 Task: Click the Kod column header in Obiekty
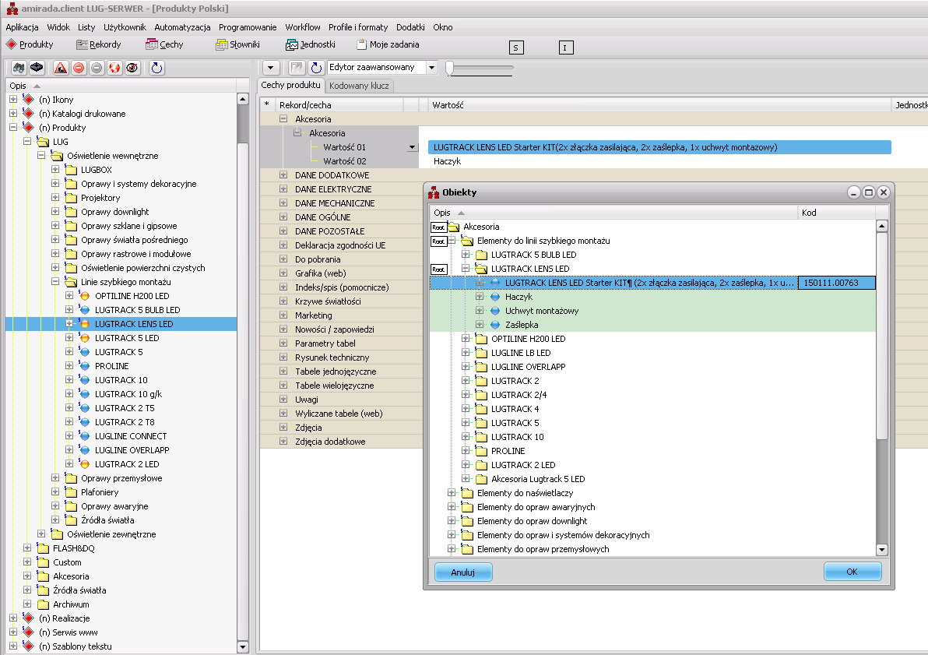point(836,213)
